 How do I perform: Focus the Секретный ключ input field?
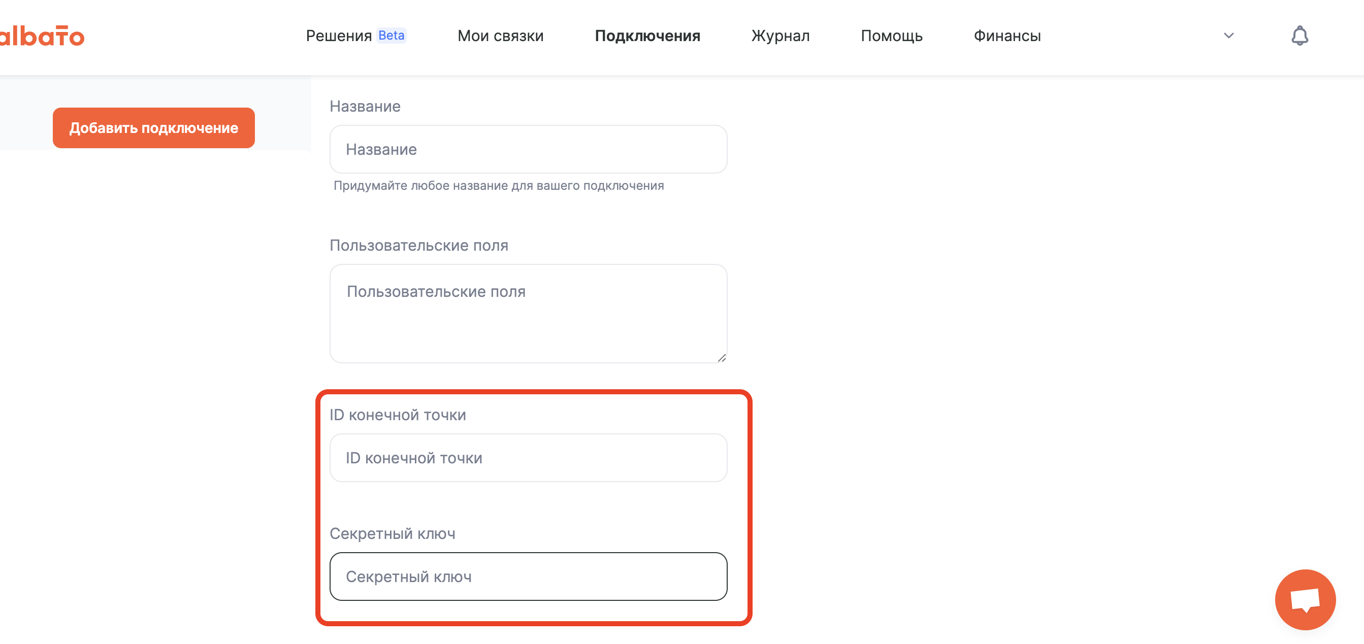tap(528, 577)
